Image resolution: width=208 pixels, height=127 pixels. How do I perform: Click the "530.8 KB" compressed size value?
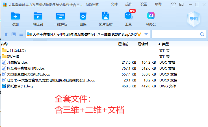(149, 74)
